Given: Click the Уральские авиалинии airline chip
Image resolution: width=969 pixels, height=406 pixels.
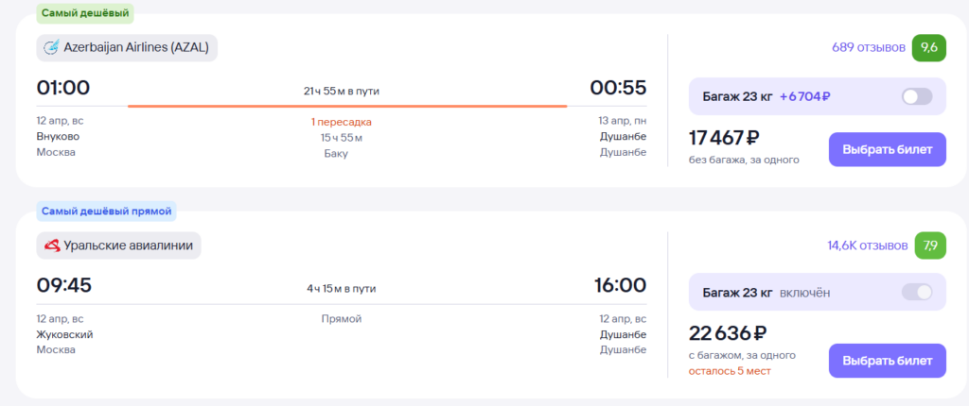Looking at the screenshot, I should (x=118, y=245).
